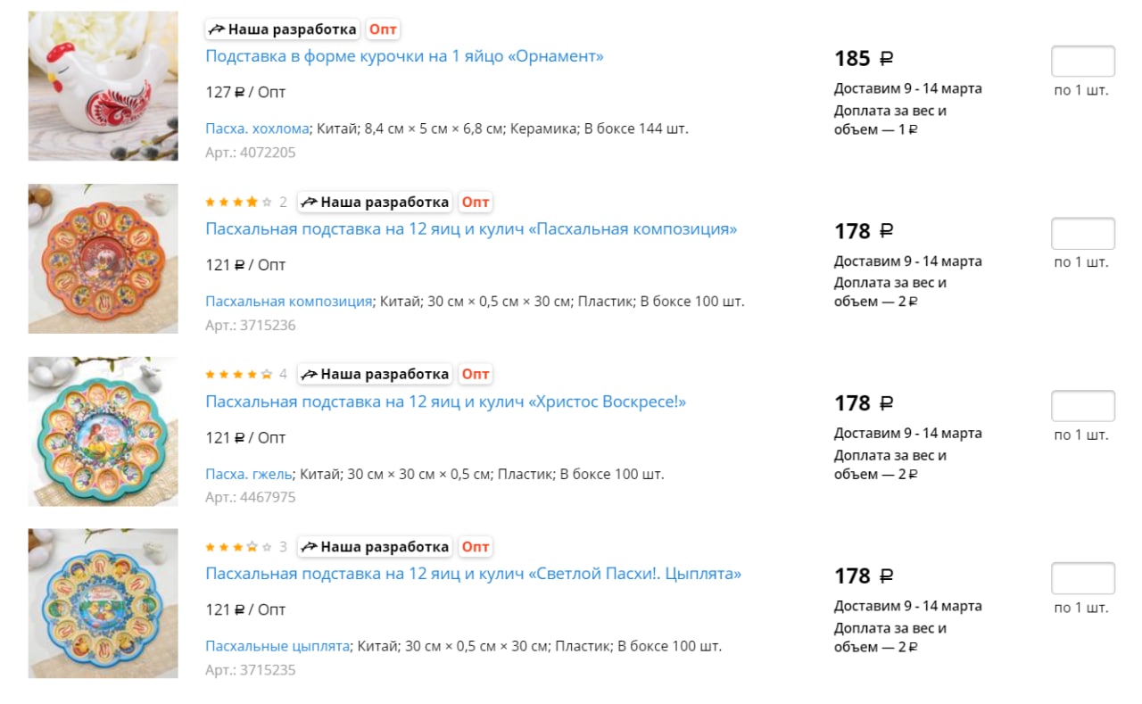Click the «Опт» badge on «Пасхальная композиция»
1142x704 pixels.
476,202
